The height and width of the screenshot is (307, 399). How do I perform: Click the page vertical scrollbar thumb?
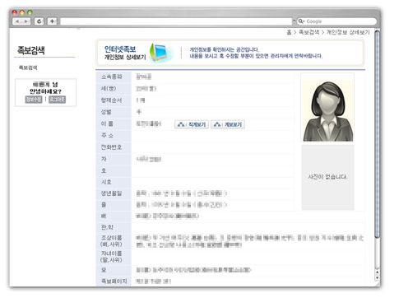pos(377,134)
